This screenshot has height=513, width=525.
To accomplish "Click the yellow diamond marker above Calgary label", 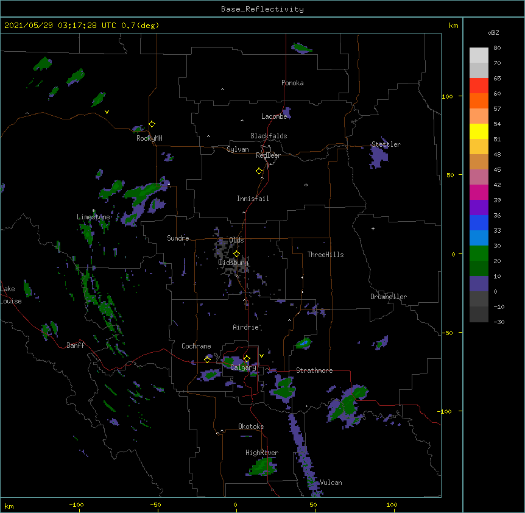I will (247, 359).
